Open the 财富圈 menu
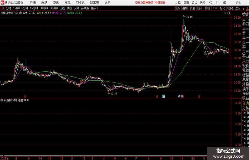The height and width of the screenshot is (160, 249). (94, 3)
